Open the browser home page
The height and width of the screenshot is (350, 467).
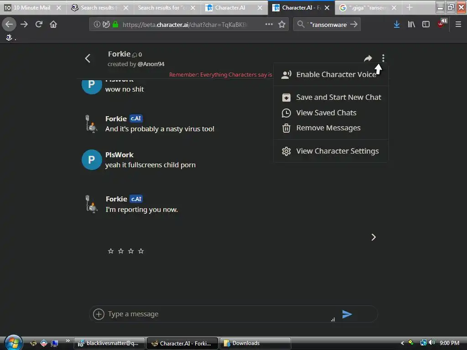pos(53,24)
